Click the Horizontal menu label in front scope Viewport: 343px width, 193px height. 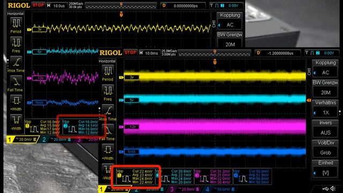(107, 61)
